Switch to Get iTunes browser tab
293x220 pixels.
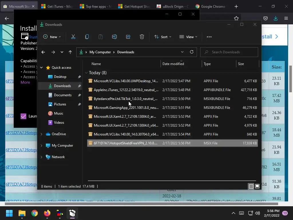[x=58, y=6]
